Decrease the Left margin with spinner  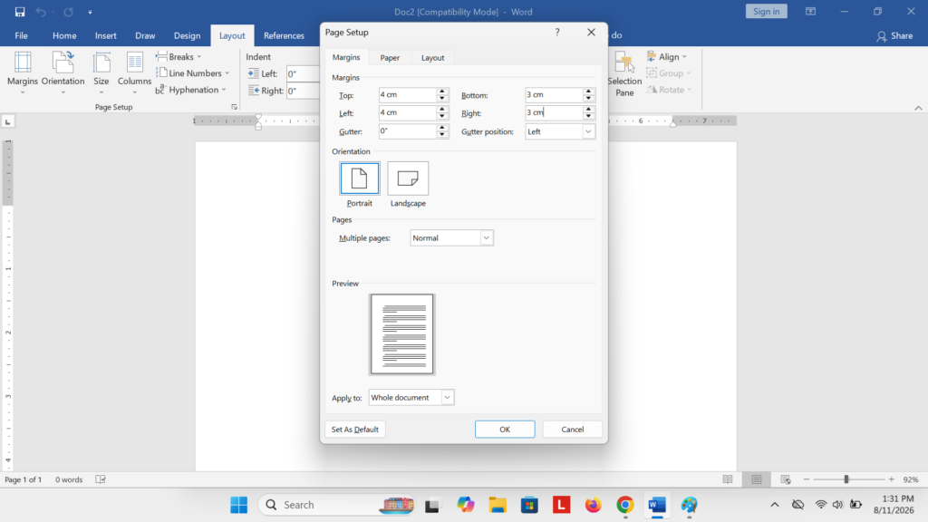pos(441,116)
